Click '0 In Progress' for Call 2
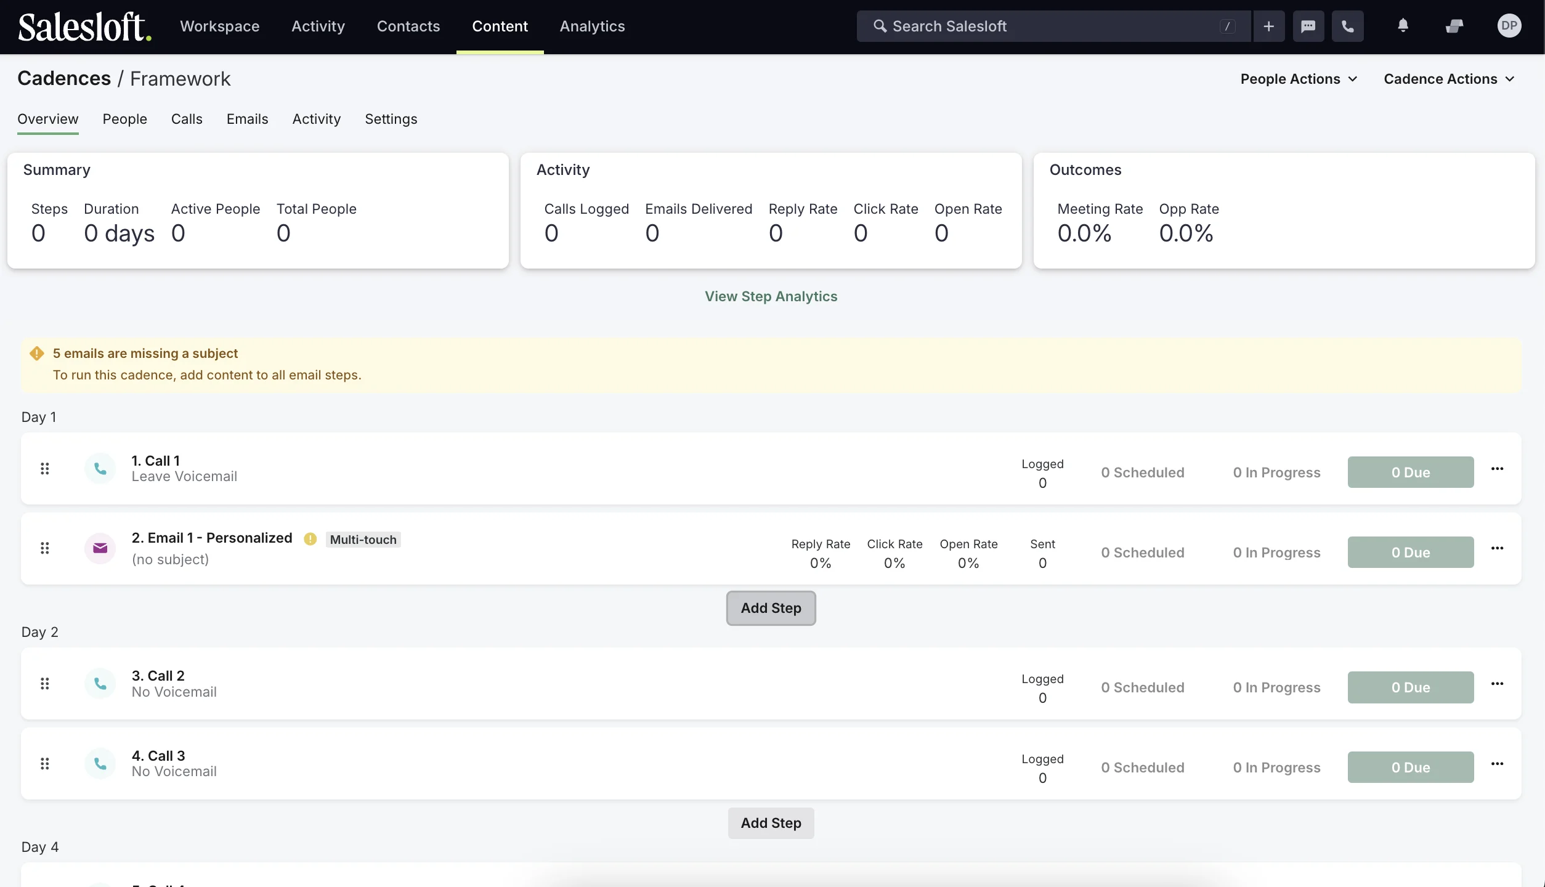Viewport: 1545px width, 887px height. pos(1276,687)
